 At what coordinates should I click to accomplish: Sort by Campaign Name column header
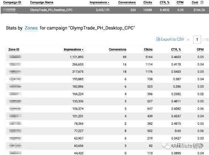(42, 2)
